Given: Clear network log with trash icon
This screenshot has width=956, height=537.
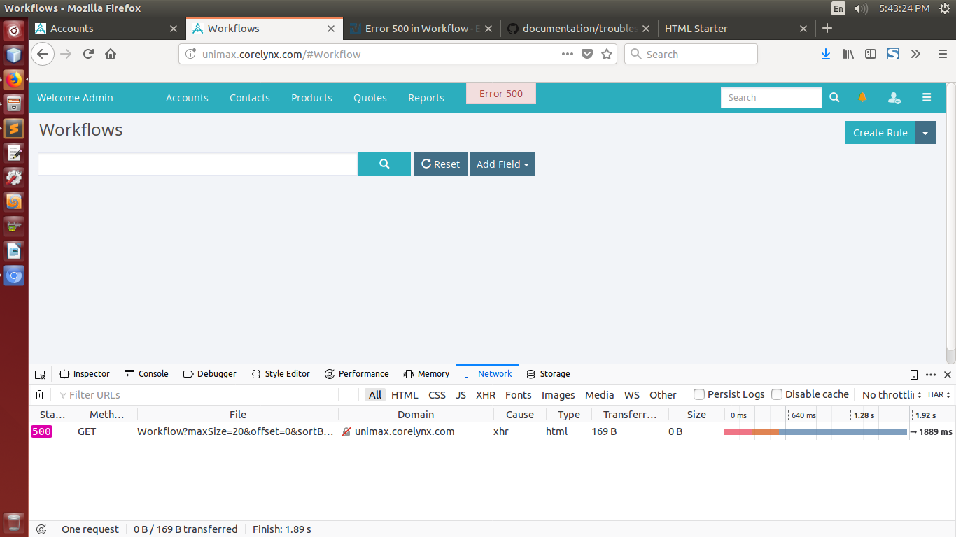Looking at the screenshot, I should pyautogui.click(x=40, y=395).
